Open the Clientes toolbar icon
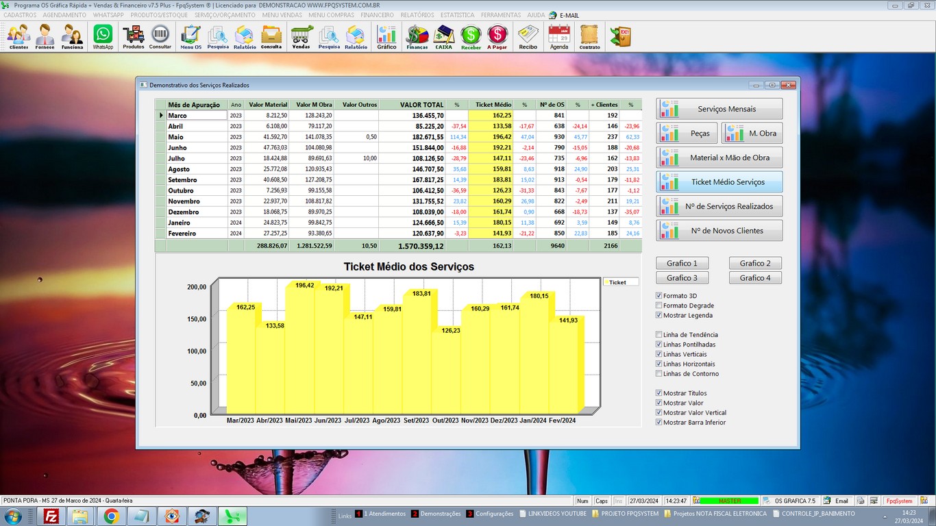This screenshot has width=936, height=526. pos(19,36)
